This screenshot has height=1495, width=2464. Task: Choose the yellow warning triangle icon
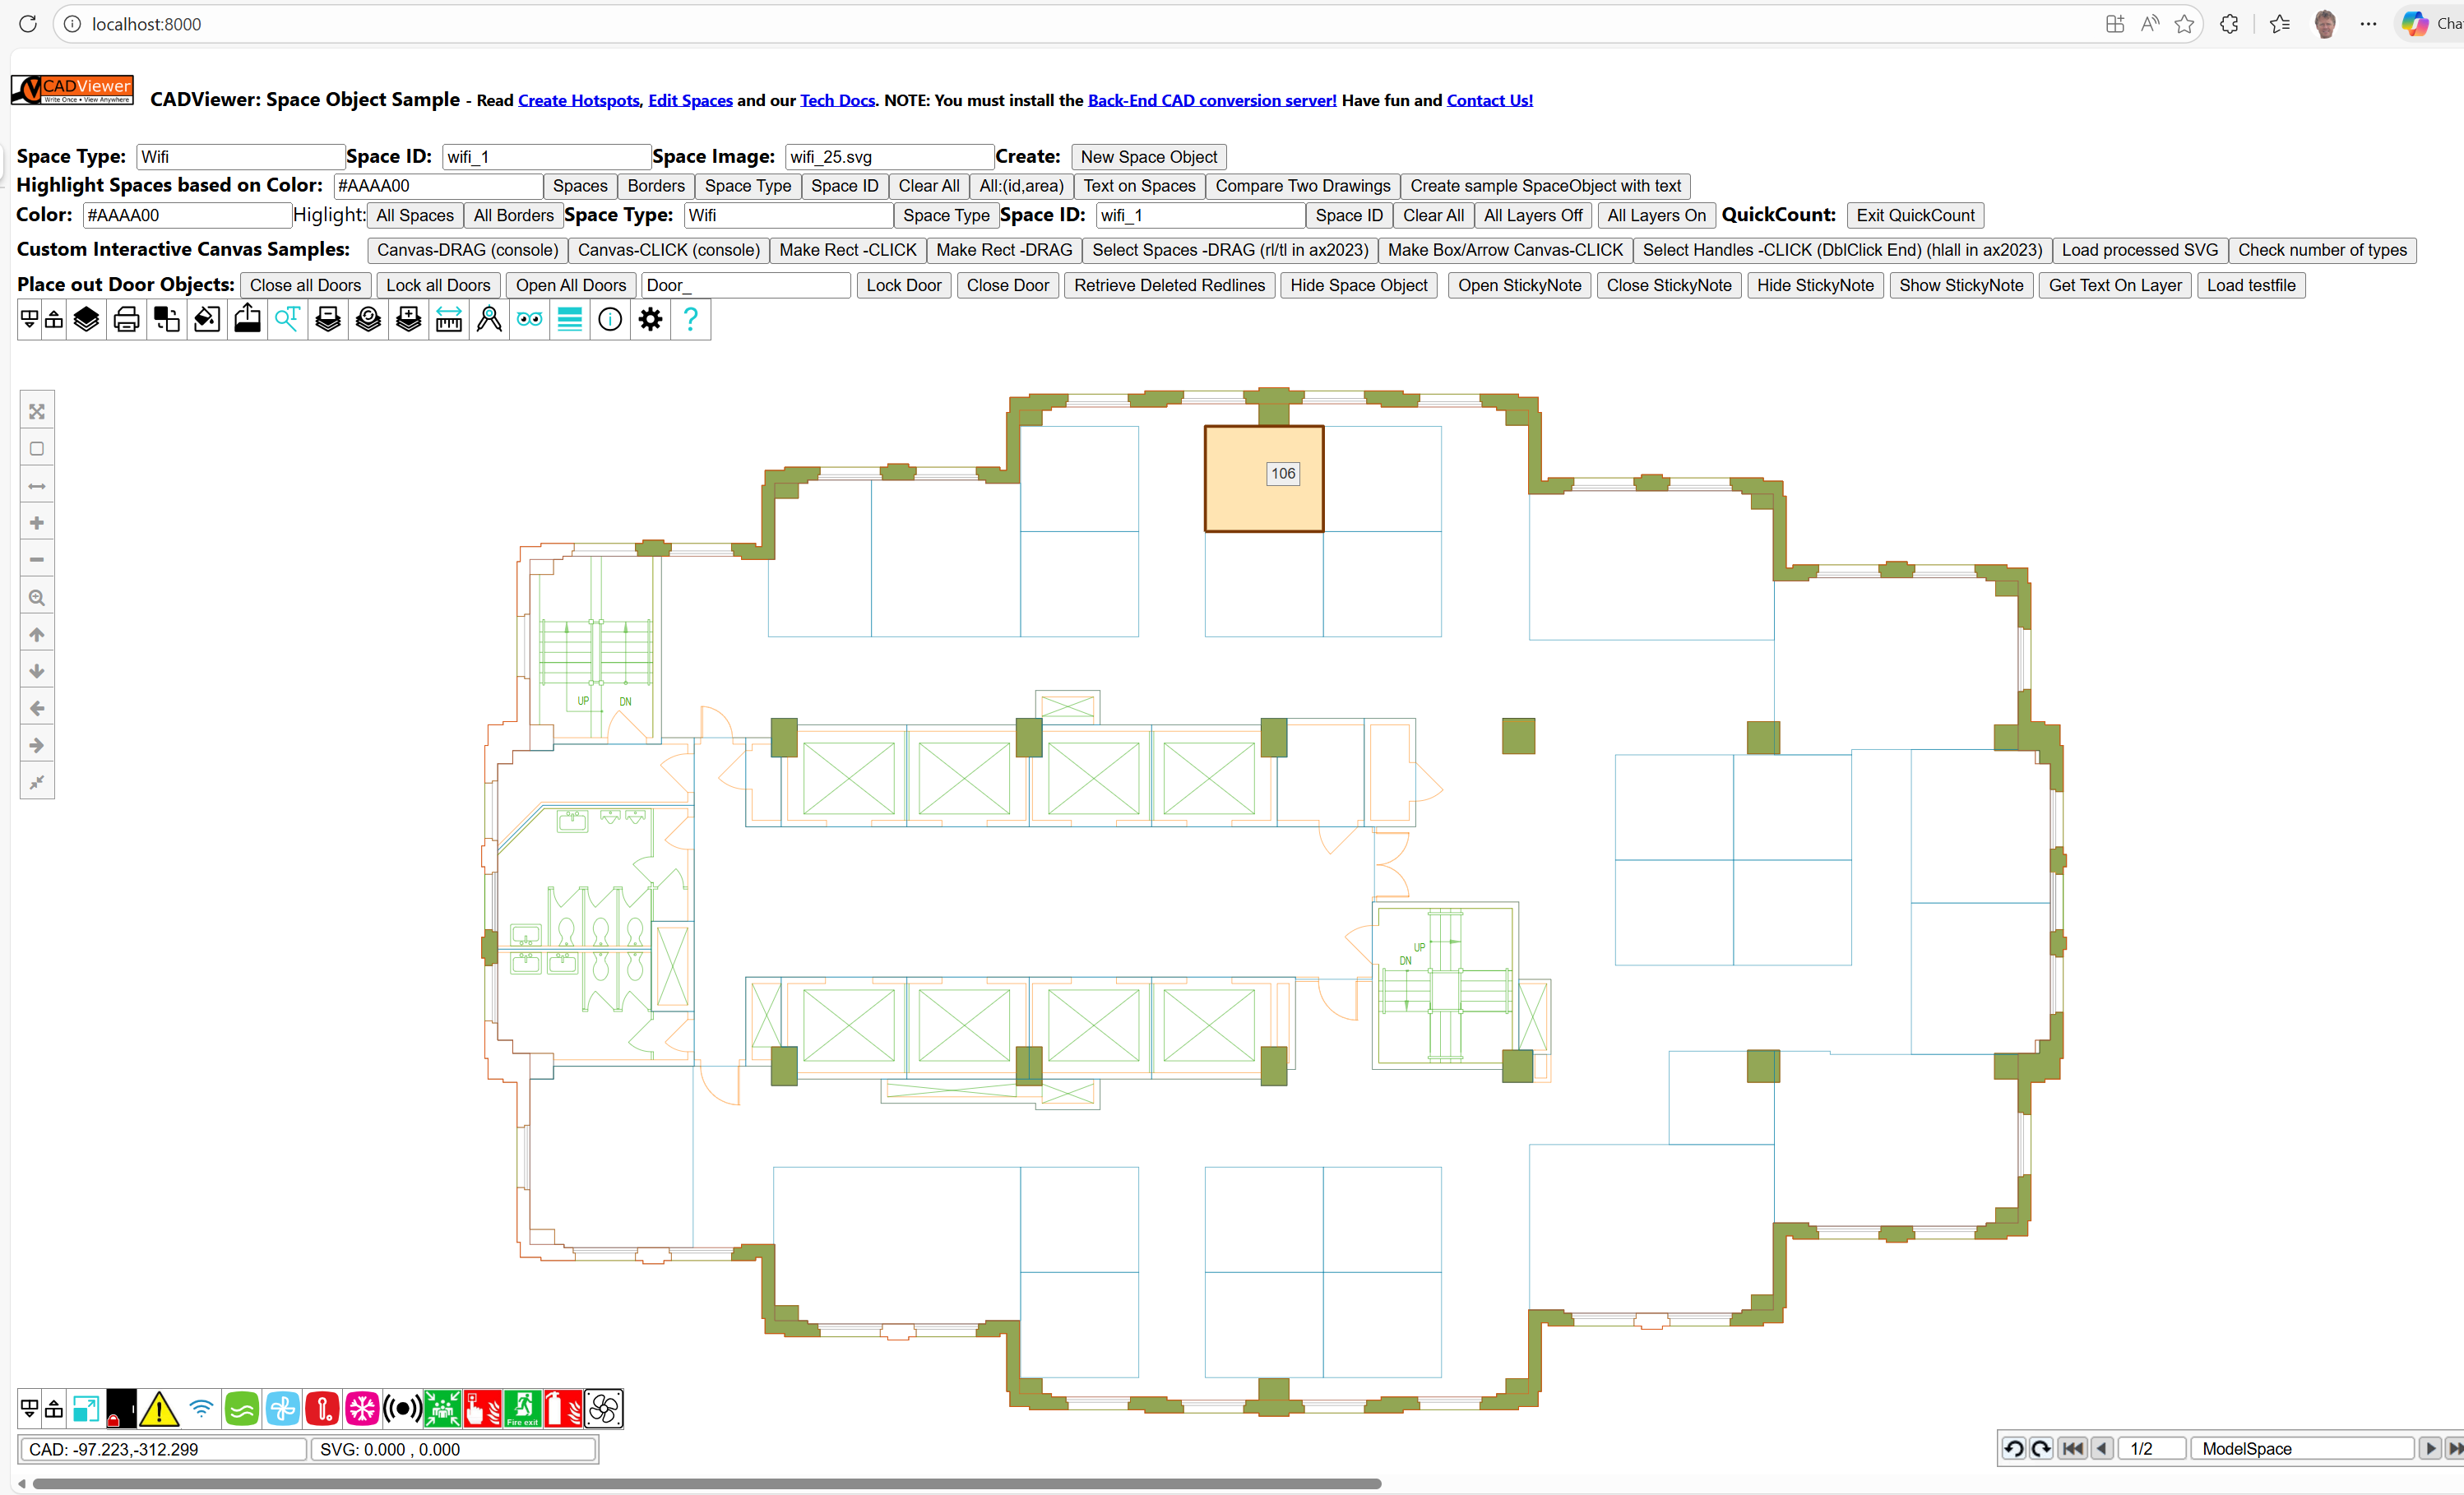tap(159, 1409)
